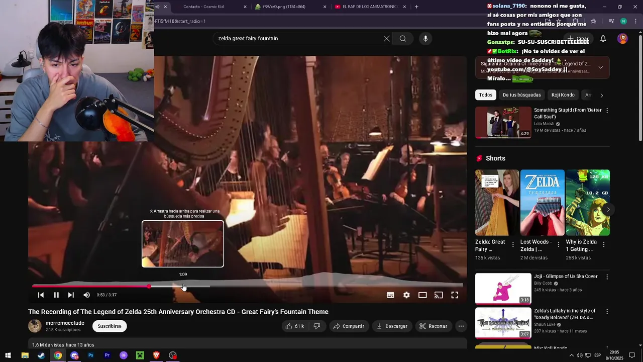Expand the upcoming video 'Siguiente' panel

coord(600,67)
